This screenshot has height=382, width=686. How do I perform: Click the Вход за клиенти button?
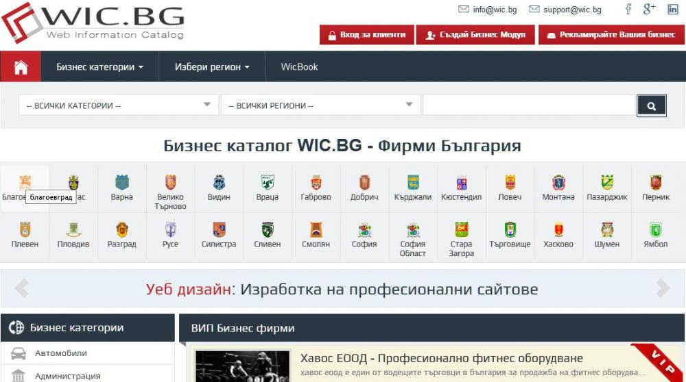[366, 35]
